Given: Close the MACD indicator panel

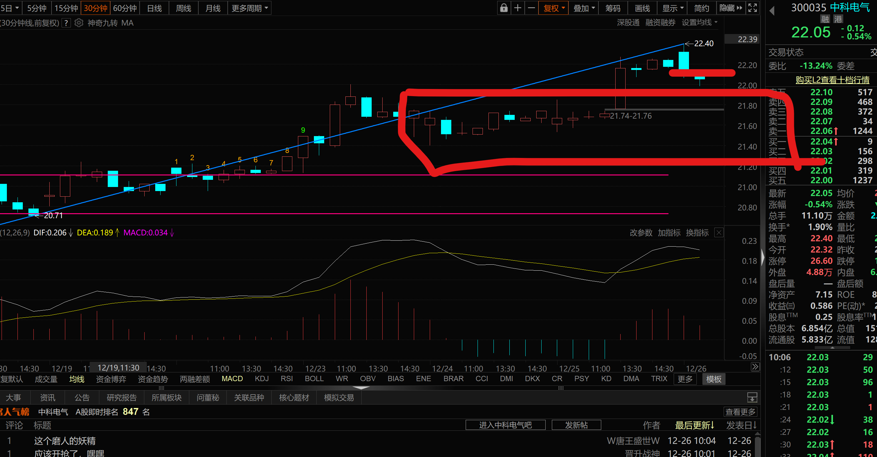Looking at the screenshot, I should coord(719,233).
